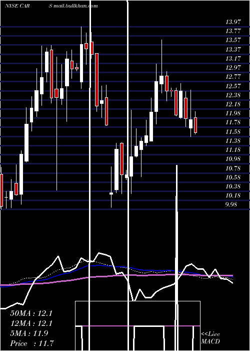
Task: Click the <<Live MACD label
Action: tap(210, 338)
